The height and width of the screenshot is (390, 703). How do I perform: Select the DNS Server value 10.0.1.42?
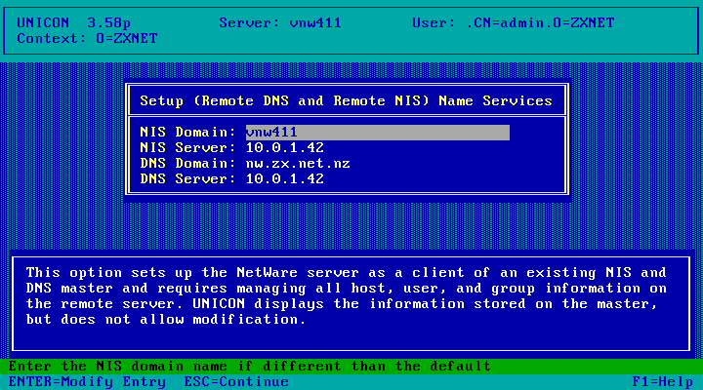point(285,179)
